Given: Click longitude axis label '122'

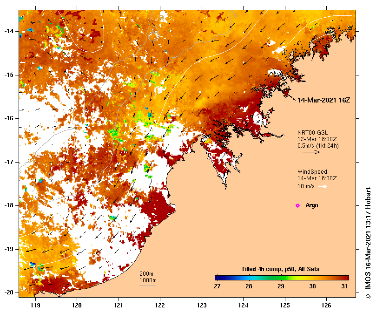Looking at the screenshot, I should (x=160, y=306).
